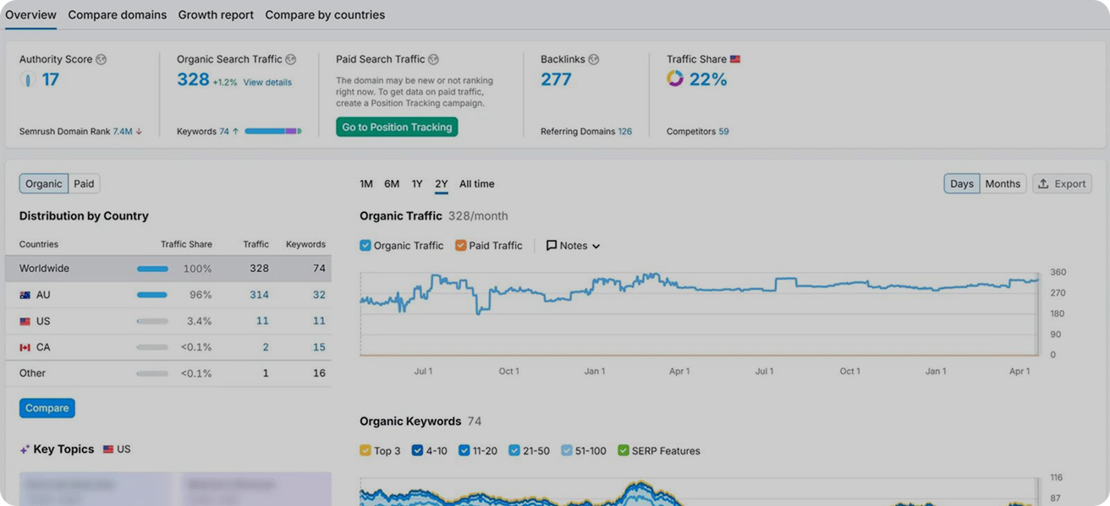The image size is (1110, 506).
Task: Switch the chart granularity to Months
Action: point(1003,183)
